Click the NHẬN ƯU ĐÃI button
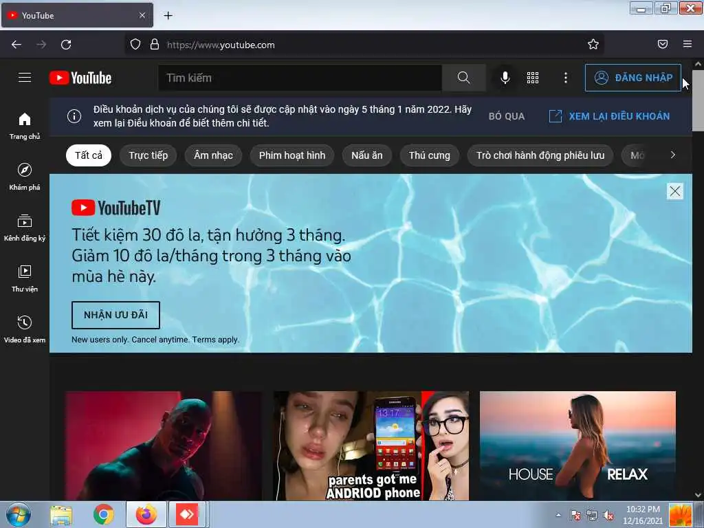Screen dimensions: 704x528 coord(115,315)
